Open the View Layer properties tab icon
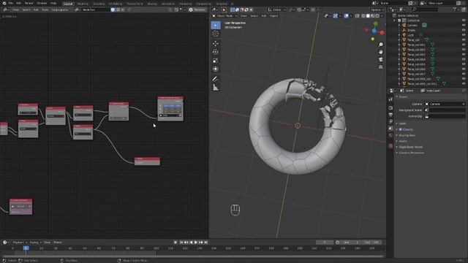Image resolution: width=468 pixels, height=263 pixels. 390,122
